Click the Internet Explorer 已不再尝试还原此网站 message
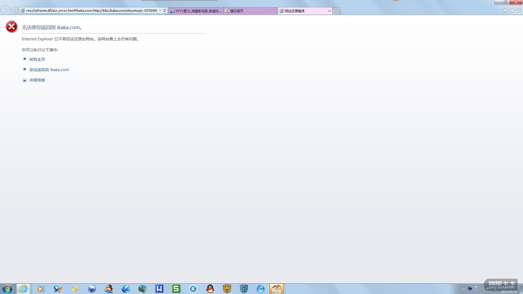This screenshot has height=294, width=523. 81,39
